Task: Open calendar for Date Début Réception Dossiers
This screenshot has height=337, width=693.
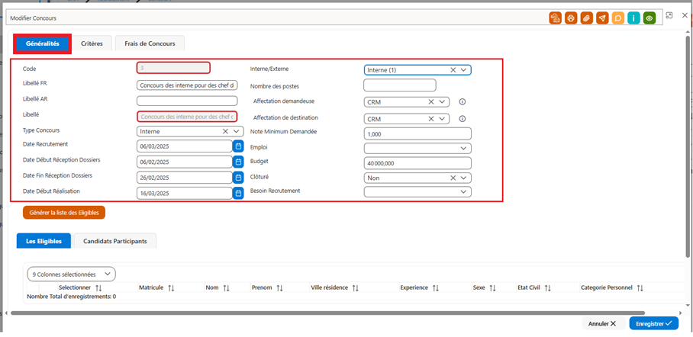Action: click(x=238, y=162)
